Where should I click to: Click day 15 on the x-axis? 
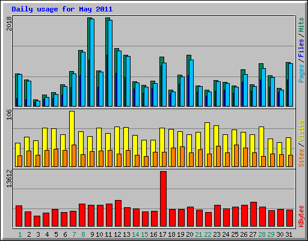coord(144,234)
